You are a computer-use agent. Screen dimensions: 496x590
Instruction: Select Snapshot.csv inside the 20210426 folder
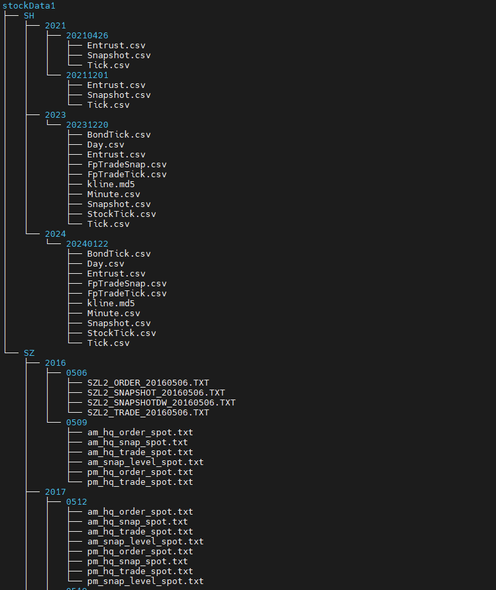point(119,56)
